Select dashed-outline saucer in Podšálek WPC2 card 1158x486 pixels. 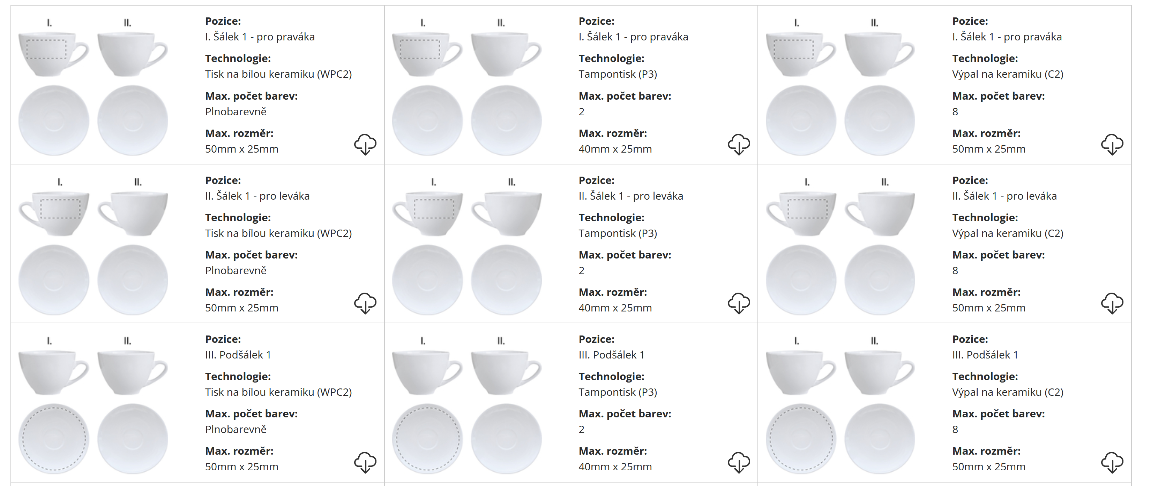tap(54, 438)
